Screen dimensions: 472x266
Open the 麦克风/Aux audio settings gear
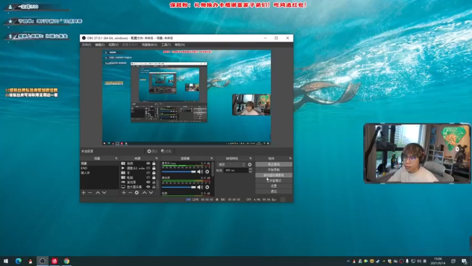207,171
